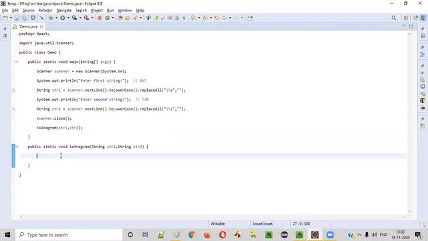Open the Refactor menu
Viewport: 428px width, 241px height.
click(x=45, y=11)
